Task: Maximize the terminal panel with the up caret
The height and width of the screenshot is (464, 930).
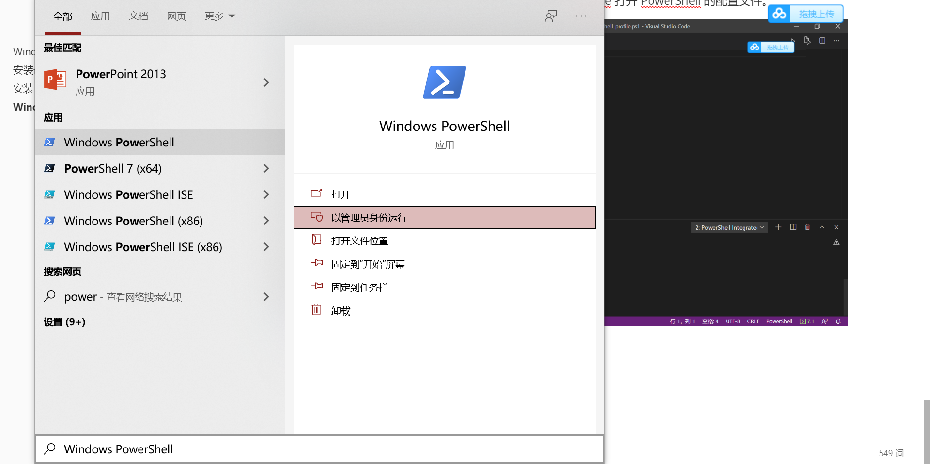Action: point(822,227)
